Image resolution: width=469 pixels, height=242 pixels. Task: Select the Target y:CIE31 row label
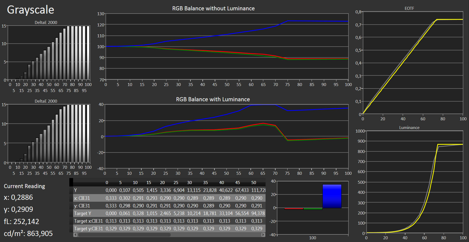pyautogui.click(x=88, y=229)
